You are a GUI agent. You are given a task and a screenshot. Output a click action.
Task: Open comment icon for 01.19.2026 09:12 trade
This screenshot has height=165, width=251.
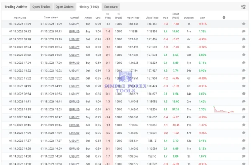243,31
